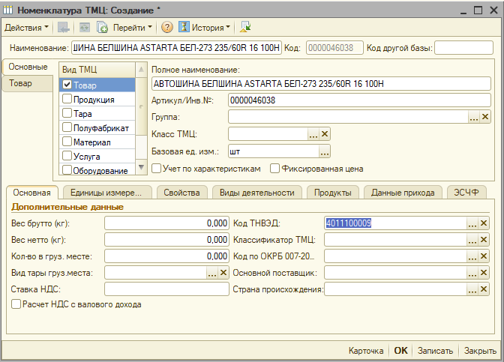Open selection for Базовая ед. изм. field
This screenshot has width=504, height=362.
tap(325, 151)
